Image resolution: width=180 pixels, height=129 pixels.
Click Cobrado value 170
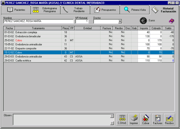tap(156, 40)
